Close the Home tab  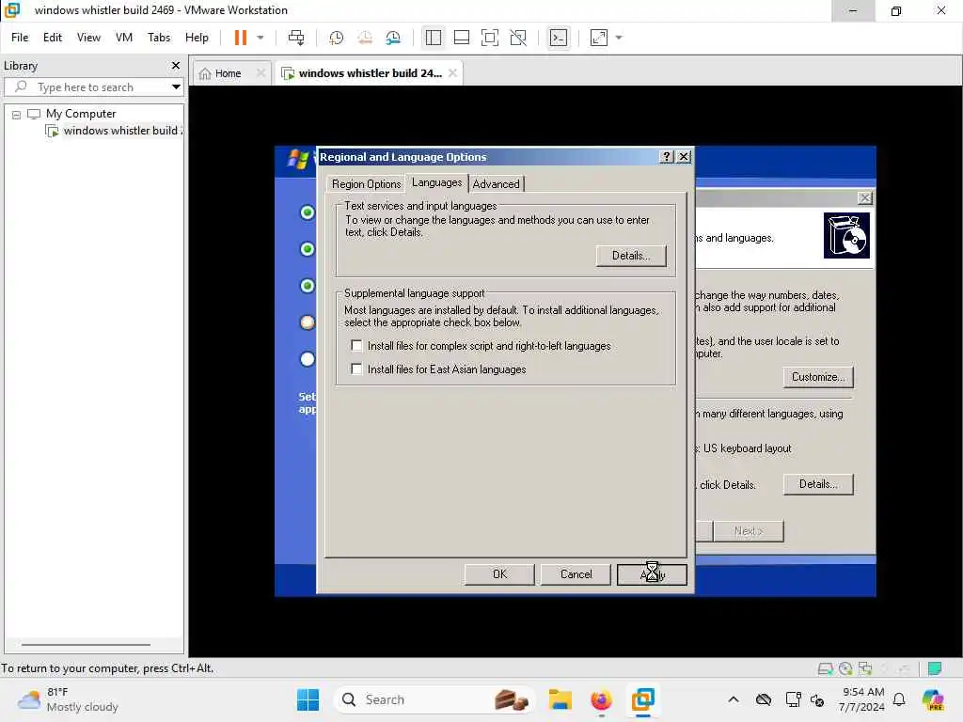point(261,72)
